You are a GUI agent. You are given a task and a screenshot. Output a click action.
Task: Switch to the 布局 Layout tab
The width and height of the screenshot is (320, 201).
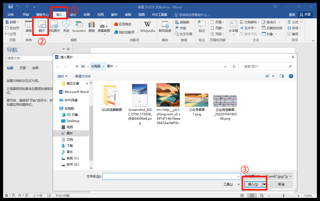87,15
